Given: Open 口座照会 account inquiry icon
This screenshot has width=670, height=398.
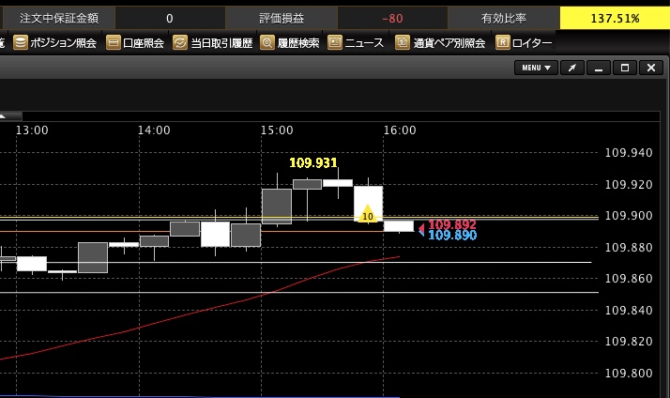Looking at the screenshot, I should pos(114,42).
